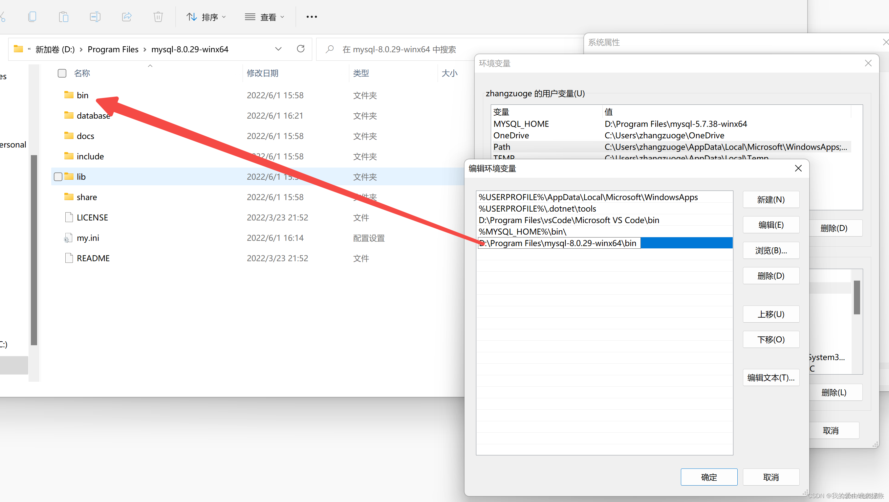The height and width of the screenshot is (502, 889).
Task: Click the mysql-8.0.29-winx64 breadcrumb
Action: click(190, 49)
